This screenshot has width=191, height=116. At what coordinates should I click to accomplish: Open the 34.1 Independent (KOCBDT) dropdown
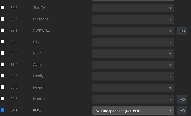(133, 111)
